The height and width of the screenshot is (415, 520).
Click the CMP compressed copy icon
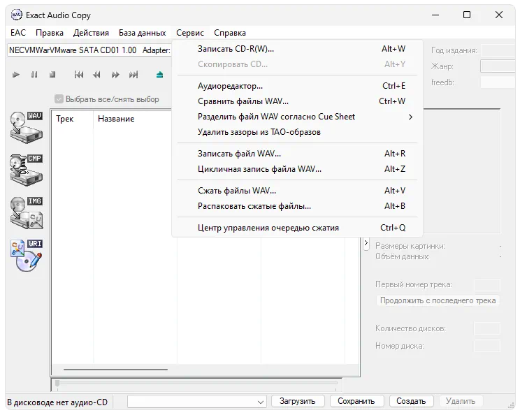(x=27, y=170)
